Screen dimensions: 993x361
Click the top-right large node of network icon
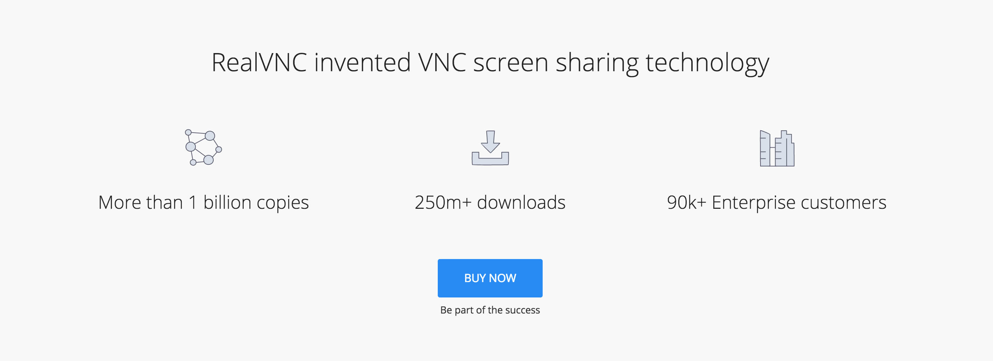tap(210, 135)
